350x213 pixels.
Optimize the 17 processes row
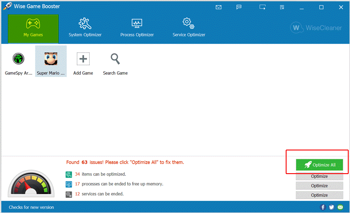[319, 186]
